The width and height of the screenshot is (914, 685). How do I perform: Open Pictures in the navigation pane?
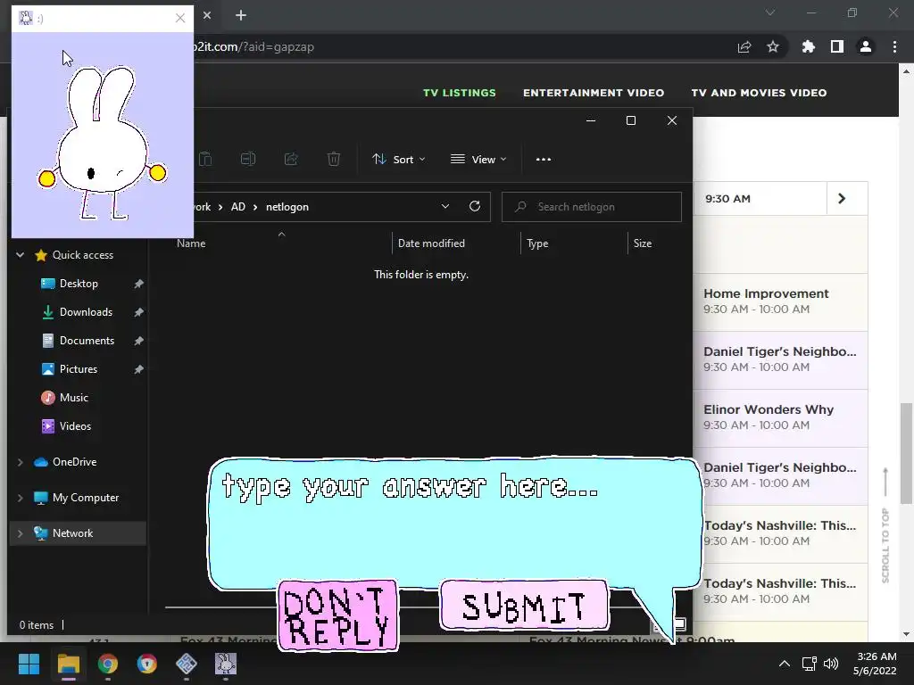79,369
